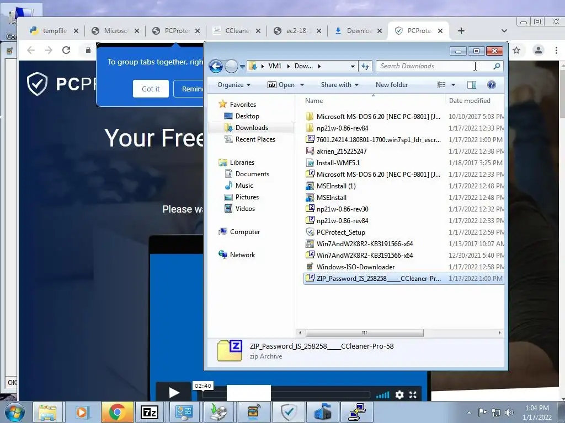The width and height of the screenshot is (565, 423).
Task: Toggle the preview pane icon
Action: (471, 85)
